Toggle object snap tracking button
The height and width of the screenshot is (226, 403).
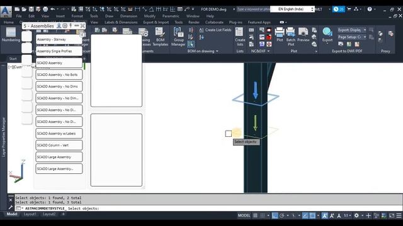point(305,215)
